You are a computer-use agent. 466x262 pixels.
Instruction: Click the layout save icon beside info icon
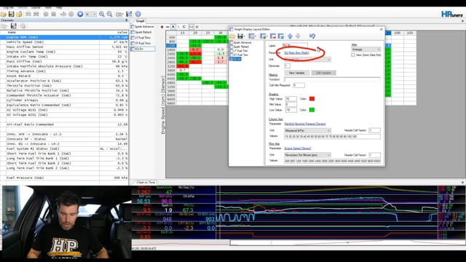[x=129, y=14]
